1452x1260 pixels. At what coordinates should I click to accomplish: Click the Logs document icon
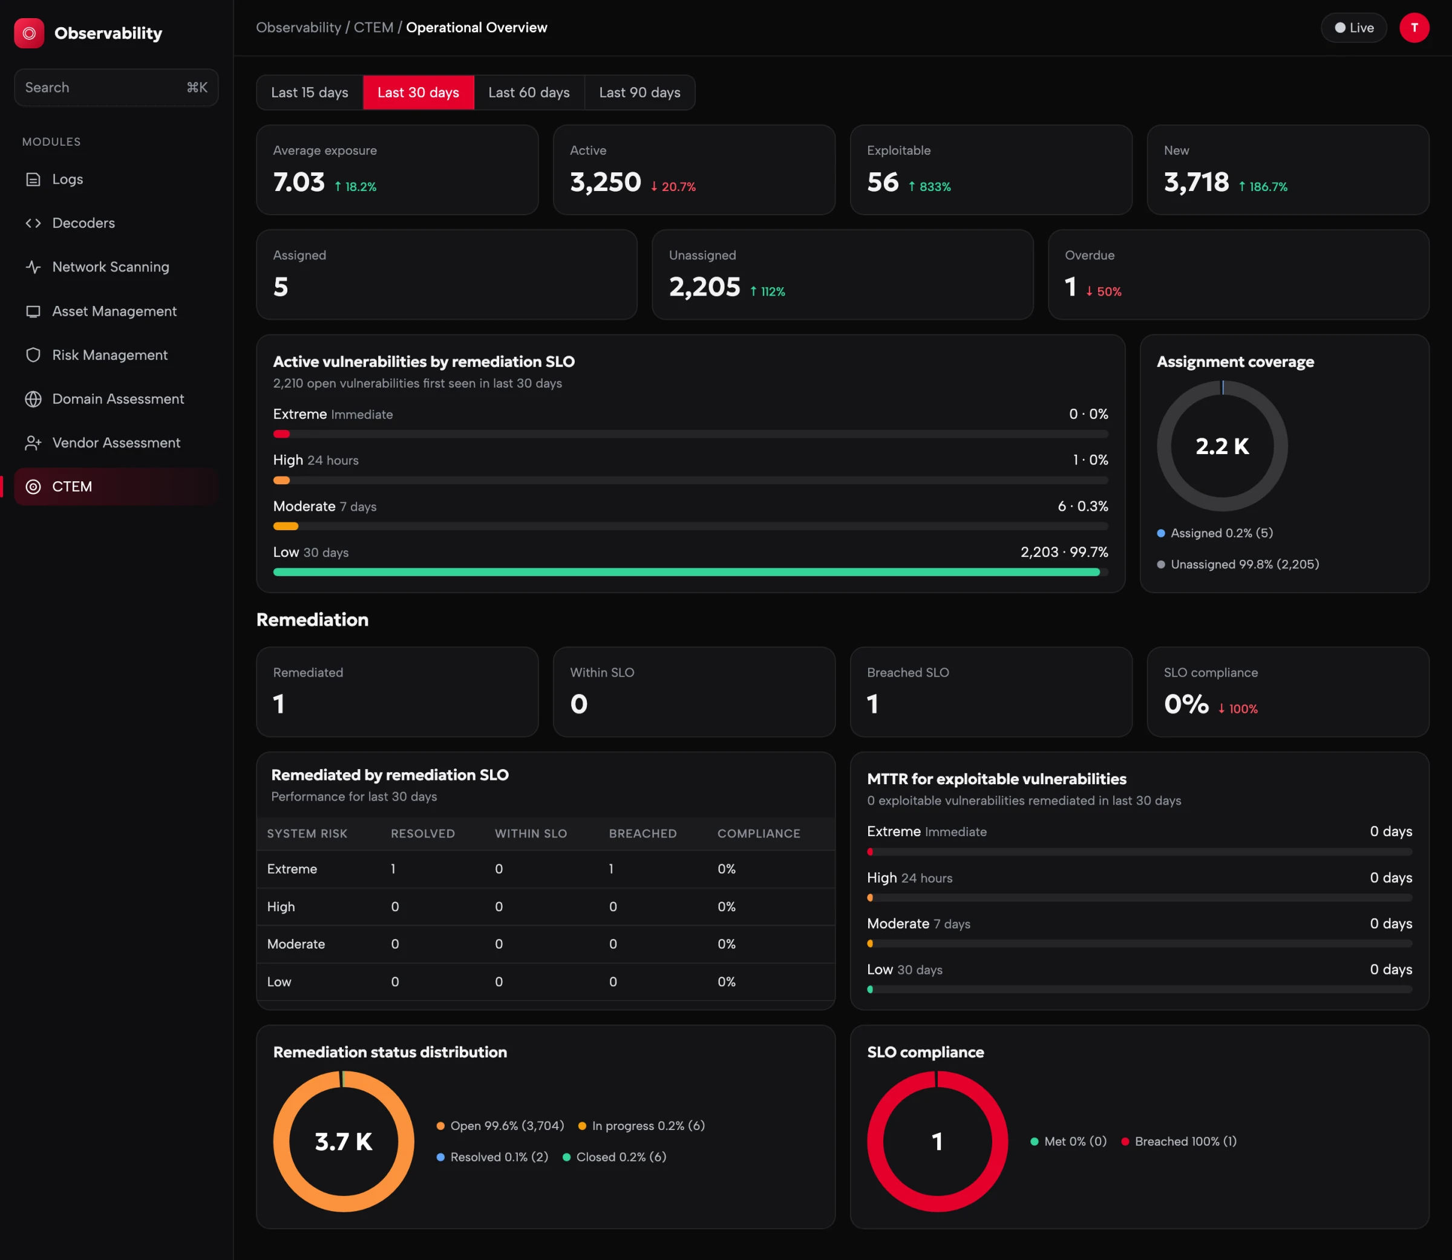[x=33, y=180]
